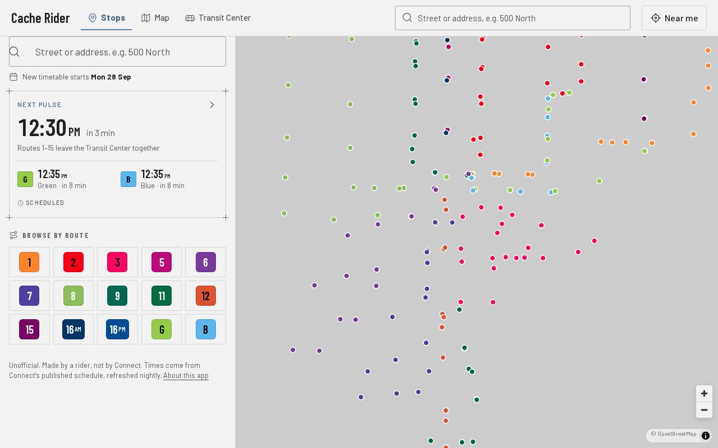
Task: Browse Route 2 red badge
Action: [x=73, y=262]
